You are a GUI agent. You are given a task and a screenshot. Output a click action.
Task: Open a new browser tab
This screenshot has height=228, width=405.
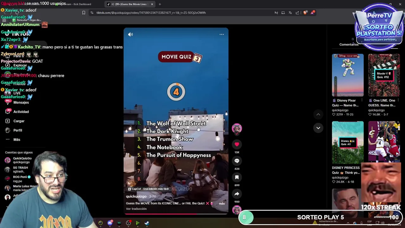[160, 4]
